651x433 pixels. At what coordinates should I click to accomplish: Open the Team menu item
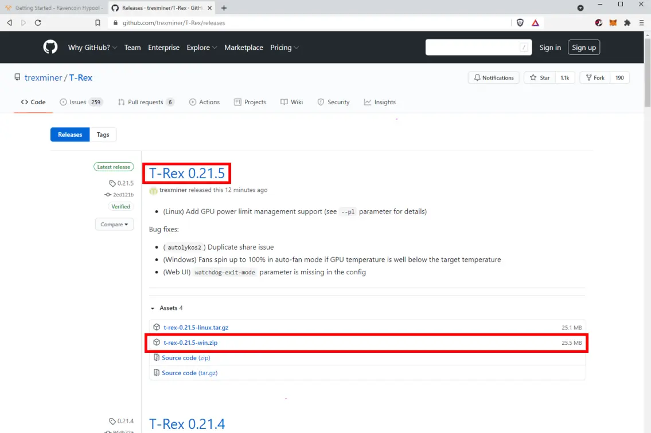coord(132,48)
